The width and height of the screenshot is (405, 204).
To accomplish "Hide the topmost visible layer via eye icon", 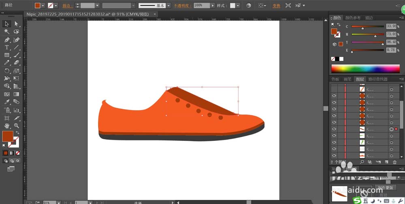I will 334,96.
